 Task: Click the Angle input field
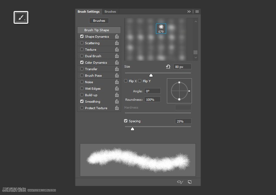point(152,91)
